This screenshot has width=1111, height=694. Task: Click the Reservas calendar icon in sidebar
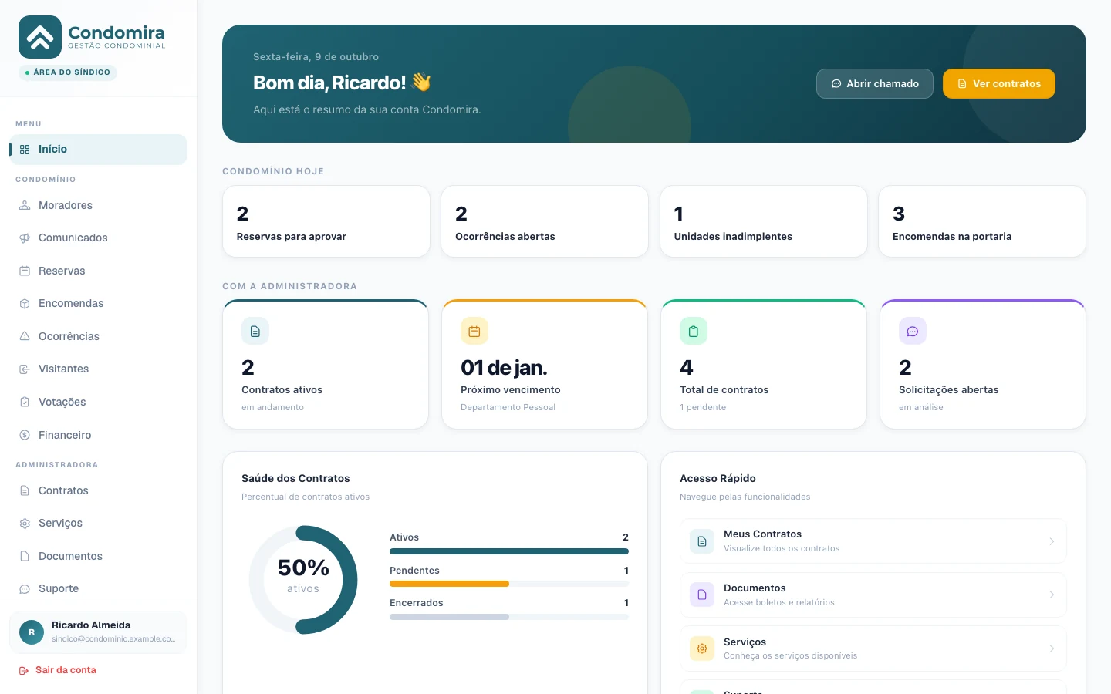click(25, 271)
